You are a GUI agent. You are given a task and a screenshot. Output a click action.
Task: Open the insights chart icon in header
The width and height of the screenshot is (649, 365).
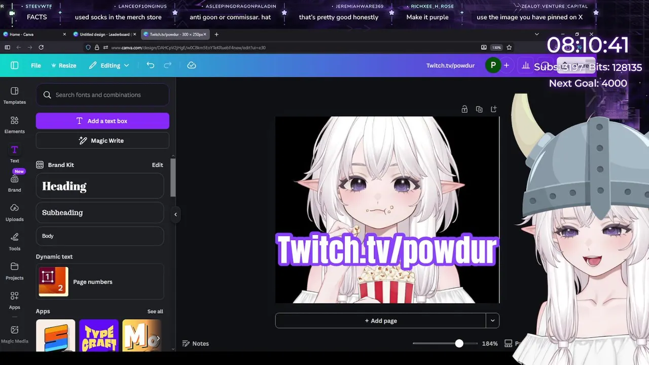(526, 65)
